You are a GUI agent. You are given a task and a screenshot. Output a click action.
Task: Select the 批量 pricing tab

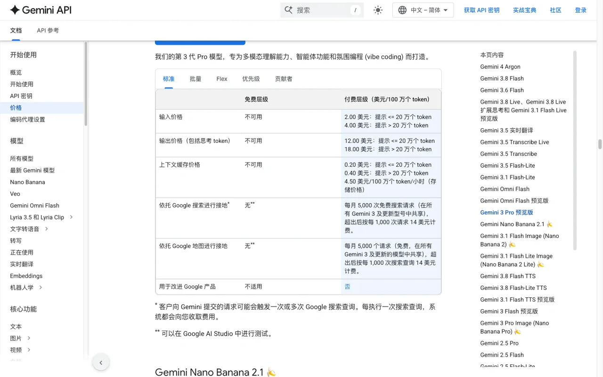(196, 79)
